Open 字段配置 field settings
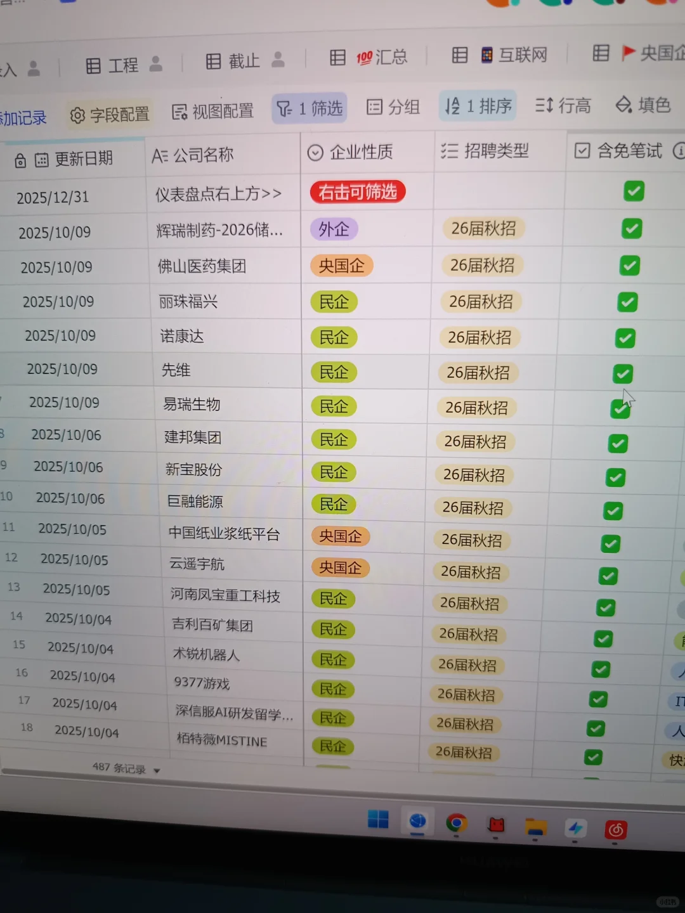The image size is (685, 913). pyautogui.click(x=110, y=115)
